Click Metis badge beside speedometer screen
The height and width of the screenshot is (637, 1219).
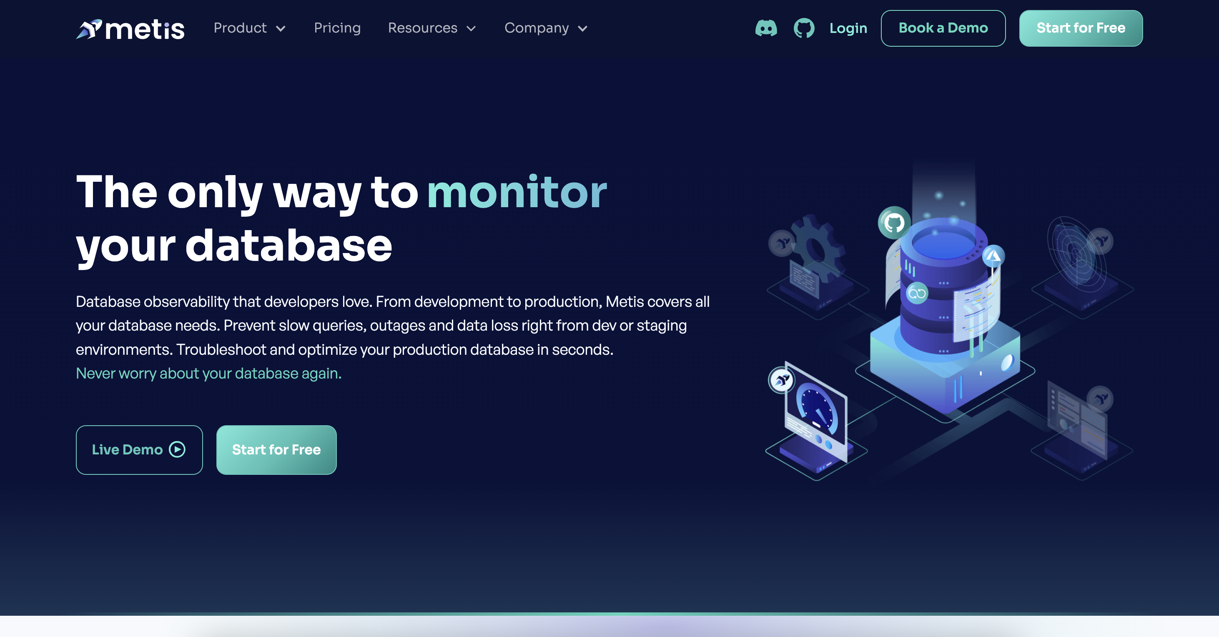(781, 380)
